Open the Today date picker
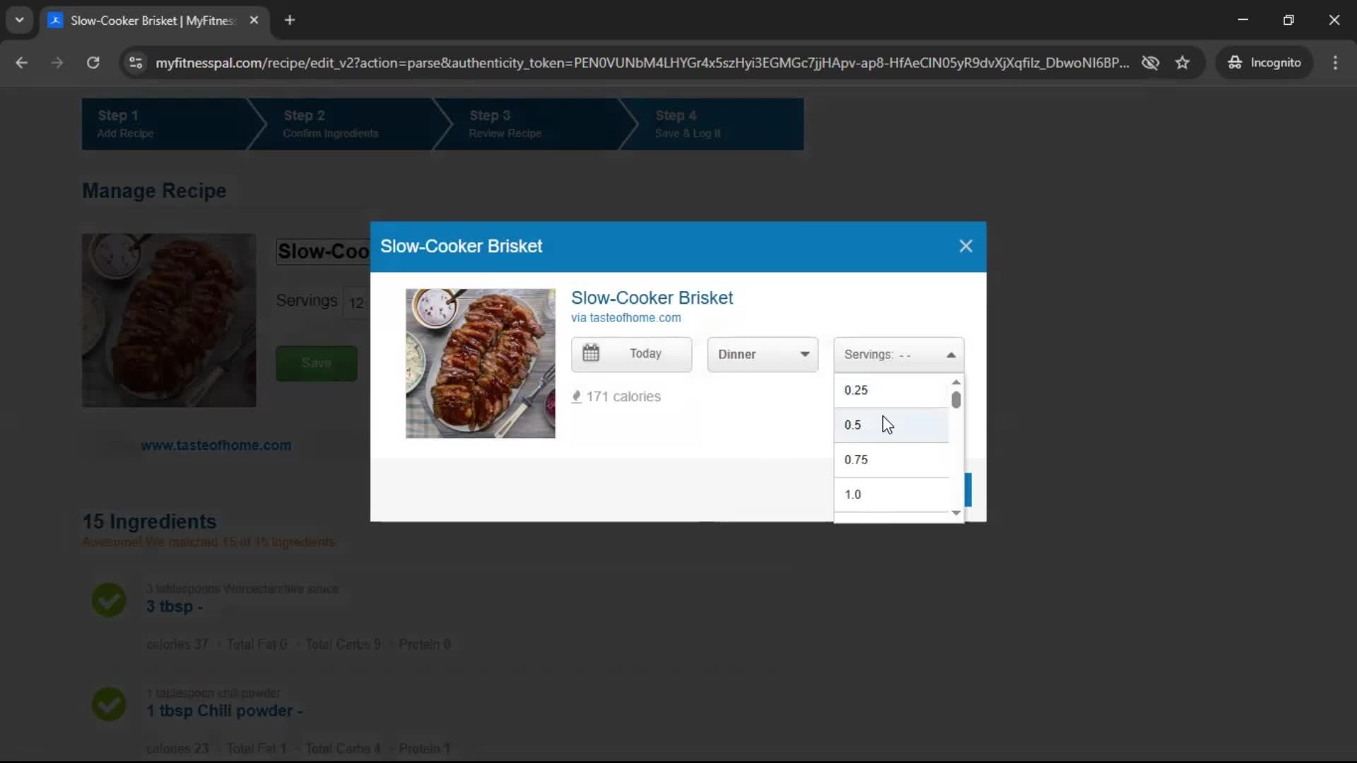This screenshot has height=763, width=1357. pos(631,354)
